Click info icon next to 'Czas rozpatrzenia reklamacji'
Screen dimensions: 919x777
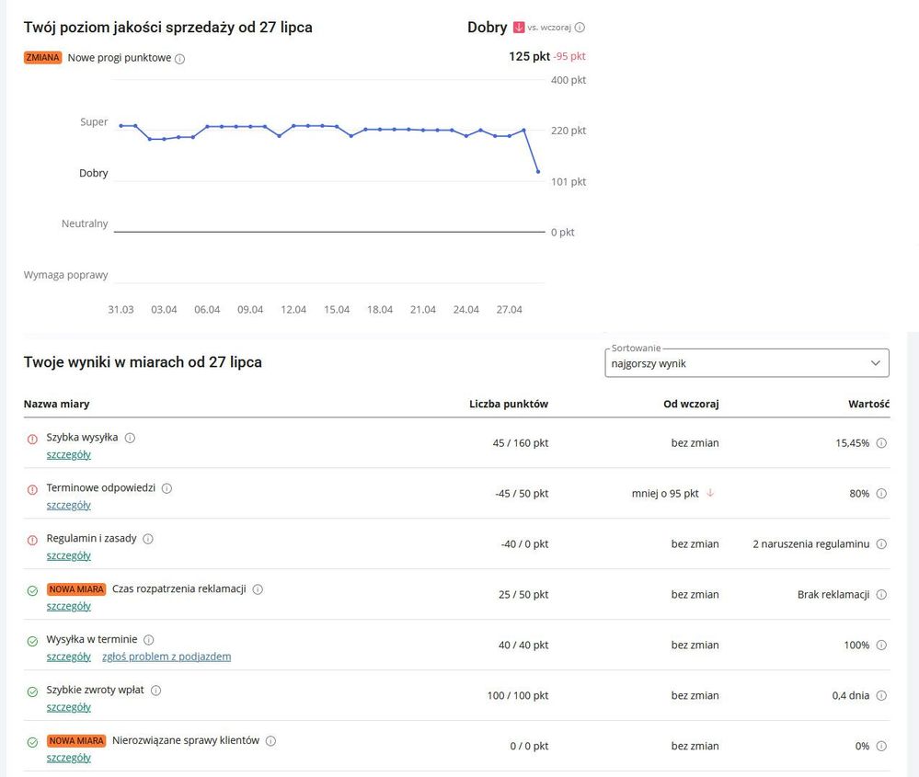click(258, 588)
